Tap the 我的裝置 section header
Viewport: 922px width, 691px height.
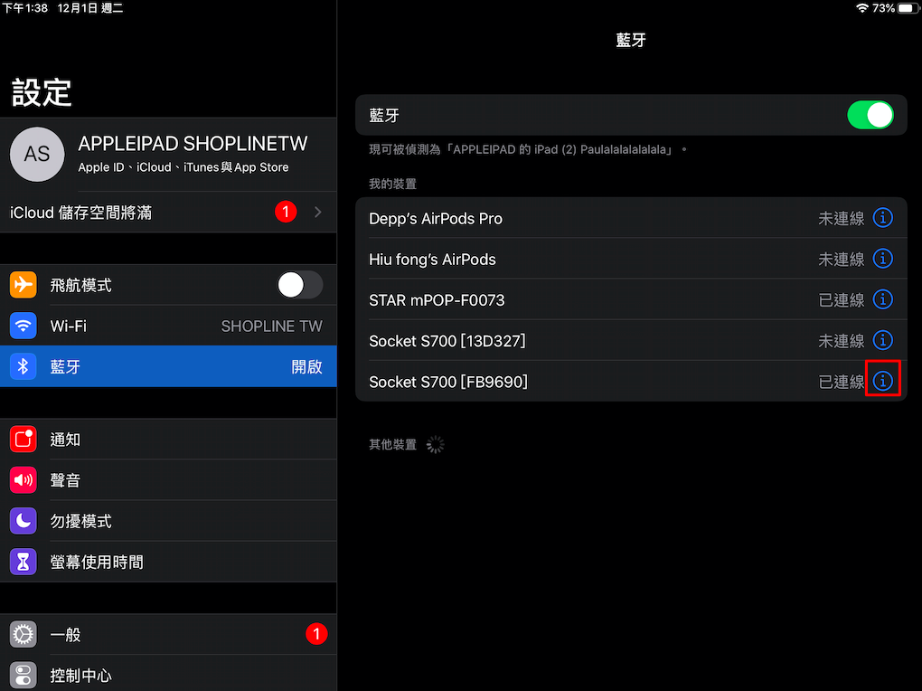click(x=392, y=184)
